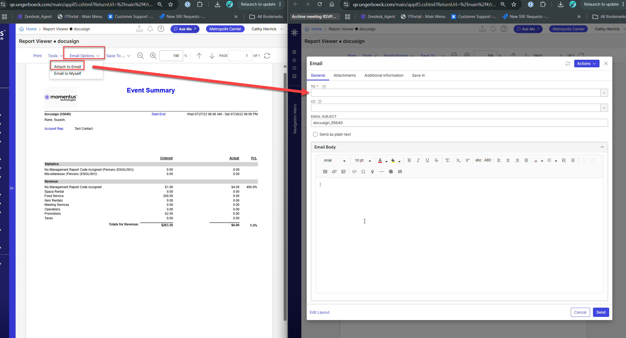This screenshot has width=626, height=338.
Task: Increase indent in the email body
Action: click(x=564, y=160)
